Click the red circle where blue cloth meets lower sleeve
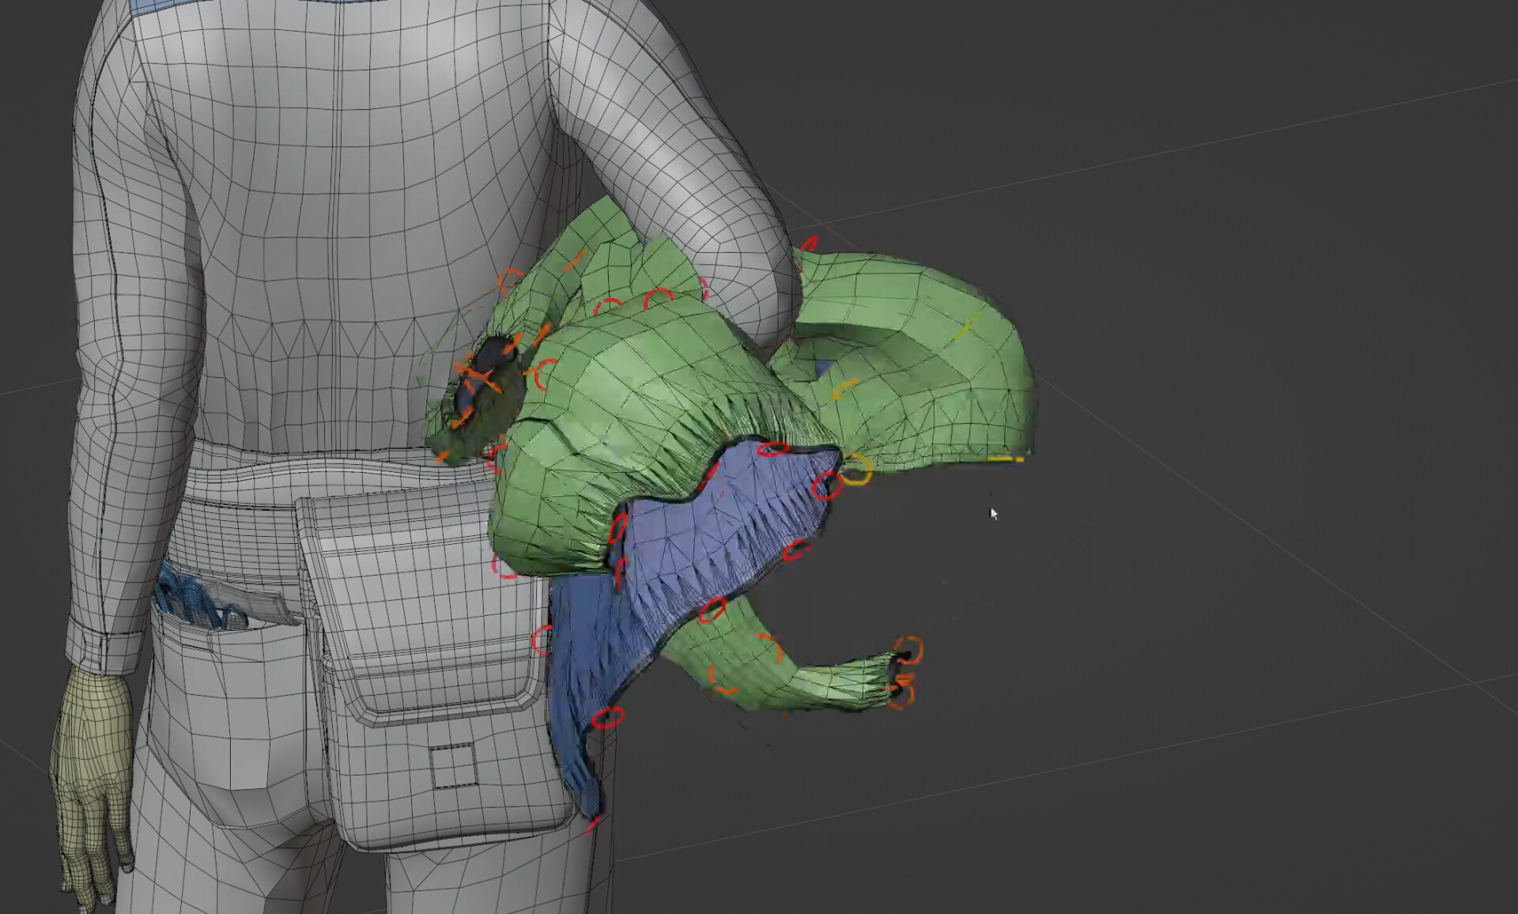1518x914 pixels. [712, 609]
